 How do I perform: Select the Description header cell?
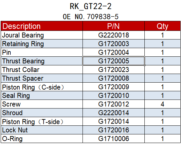(42, 26)
